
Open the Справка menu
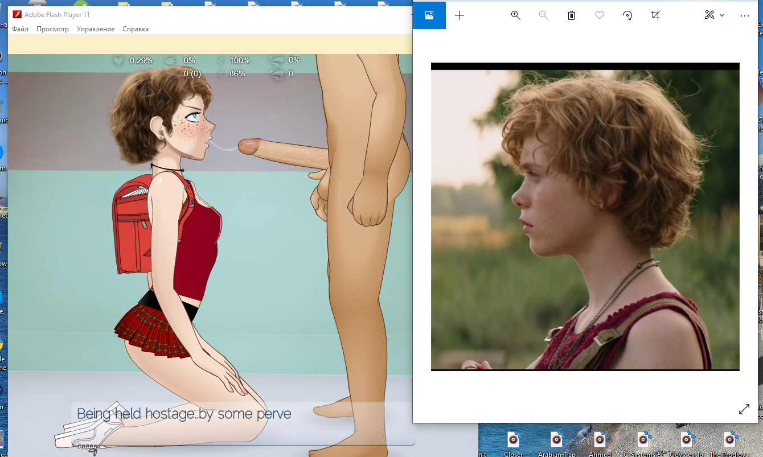[135, 28]
